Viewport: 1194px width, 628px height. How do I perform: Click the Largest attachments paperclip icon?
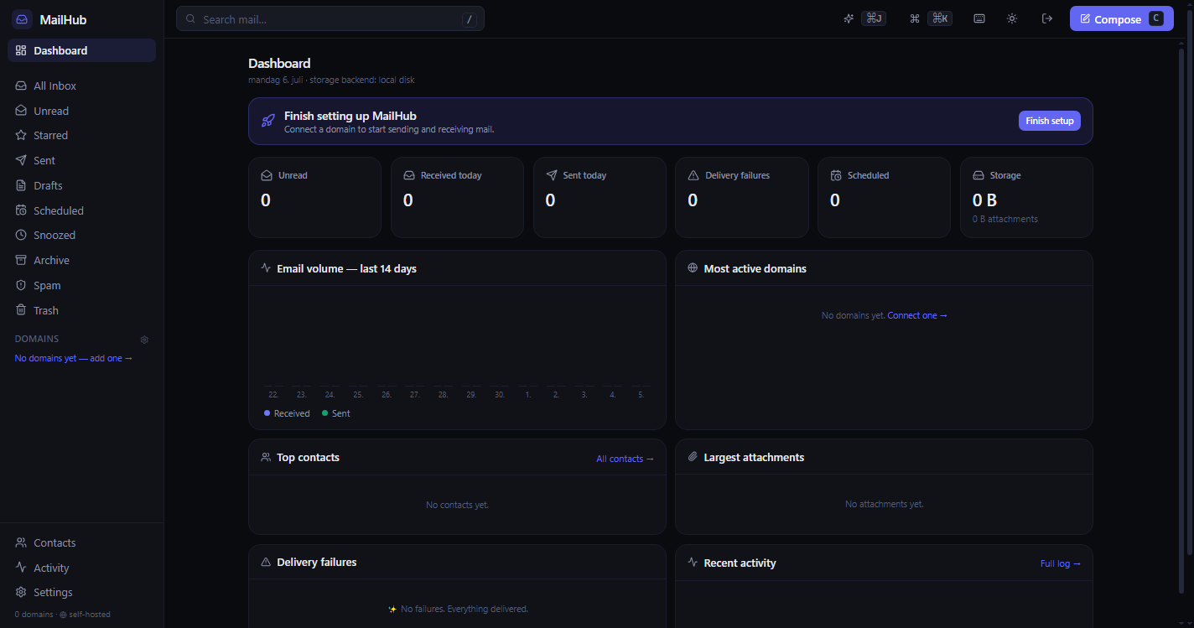(693, 457)
